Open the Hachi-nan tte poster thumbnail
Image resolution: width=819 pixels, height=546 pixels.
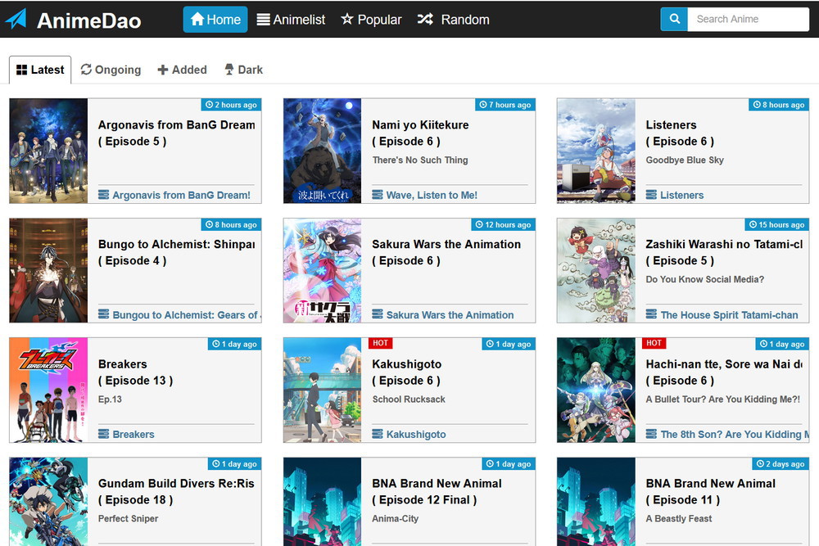[596, 390]
